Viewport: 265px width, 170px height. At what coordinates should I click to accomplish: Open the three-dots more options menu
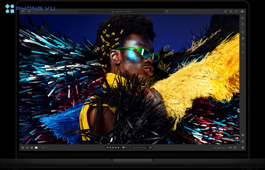243,58
